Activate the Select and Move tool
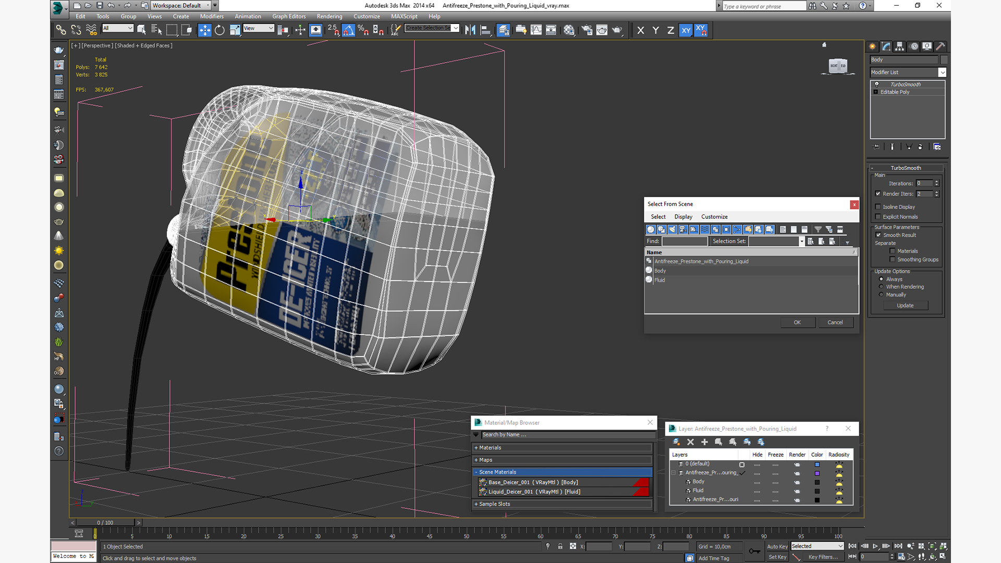 pos(205,30)
